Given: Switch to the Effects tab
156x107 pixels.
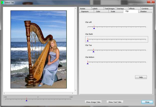Looking at the screenshot, I should click(132, 9).
